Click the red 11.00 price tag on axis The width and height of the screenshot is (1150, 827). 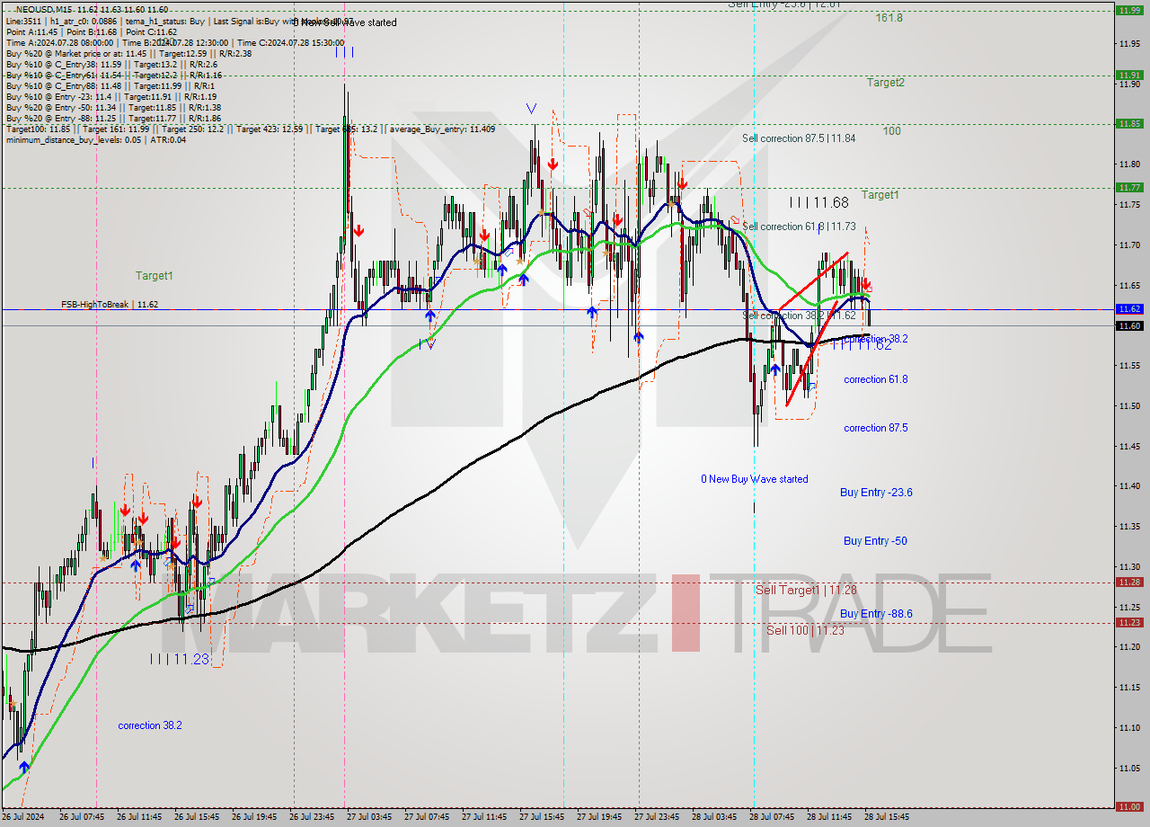[x=1128, y=807]
